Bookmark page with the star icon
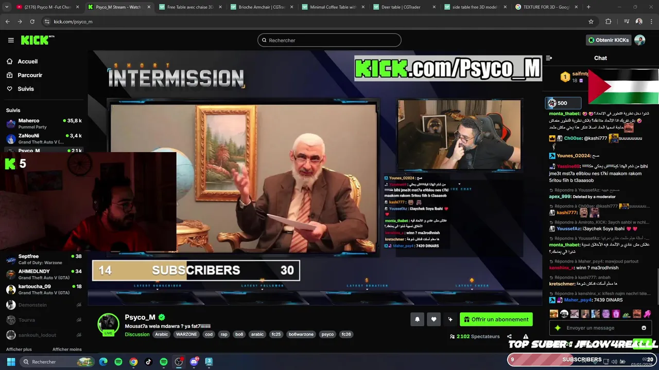Viewport: 659px width, 370px height. click(x=591, y=22)
